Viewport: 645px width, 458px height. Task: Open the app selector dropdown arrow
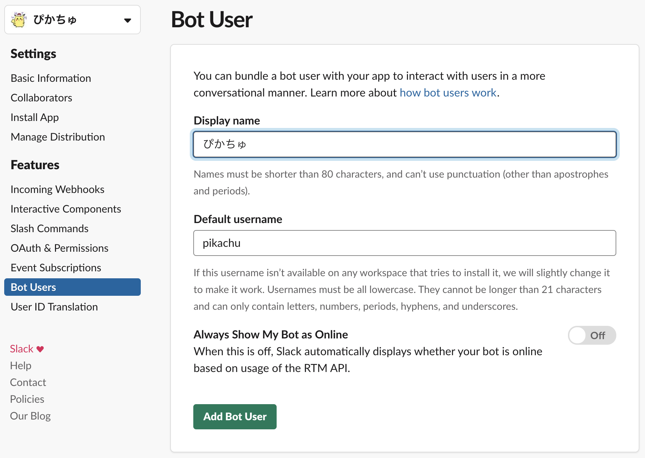[128, 20]
